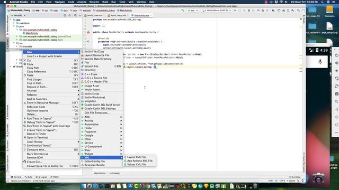Choose Values XML File
The height and width of the screenshot is (190, 339).
point(139,164)
